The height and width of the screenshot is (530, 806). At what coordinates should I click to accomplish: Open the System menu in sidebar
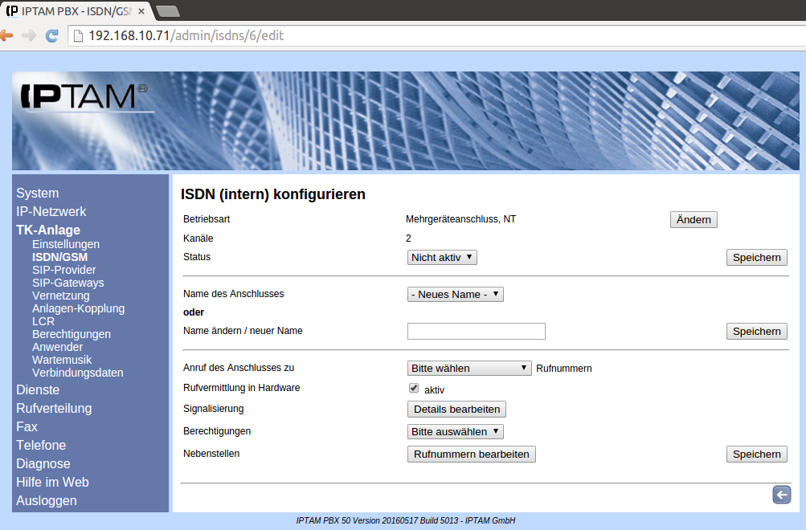37,193
